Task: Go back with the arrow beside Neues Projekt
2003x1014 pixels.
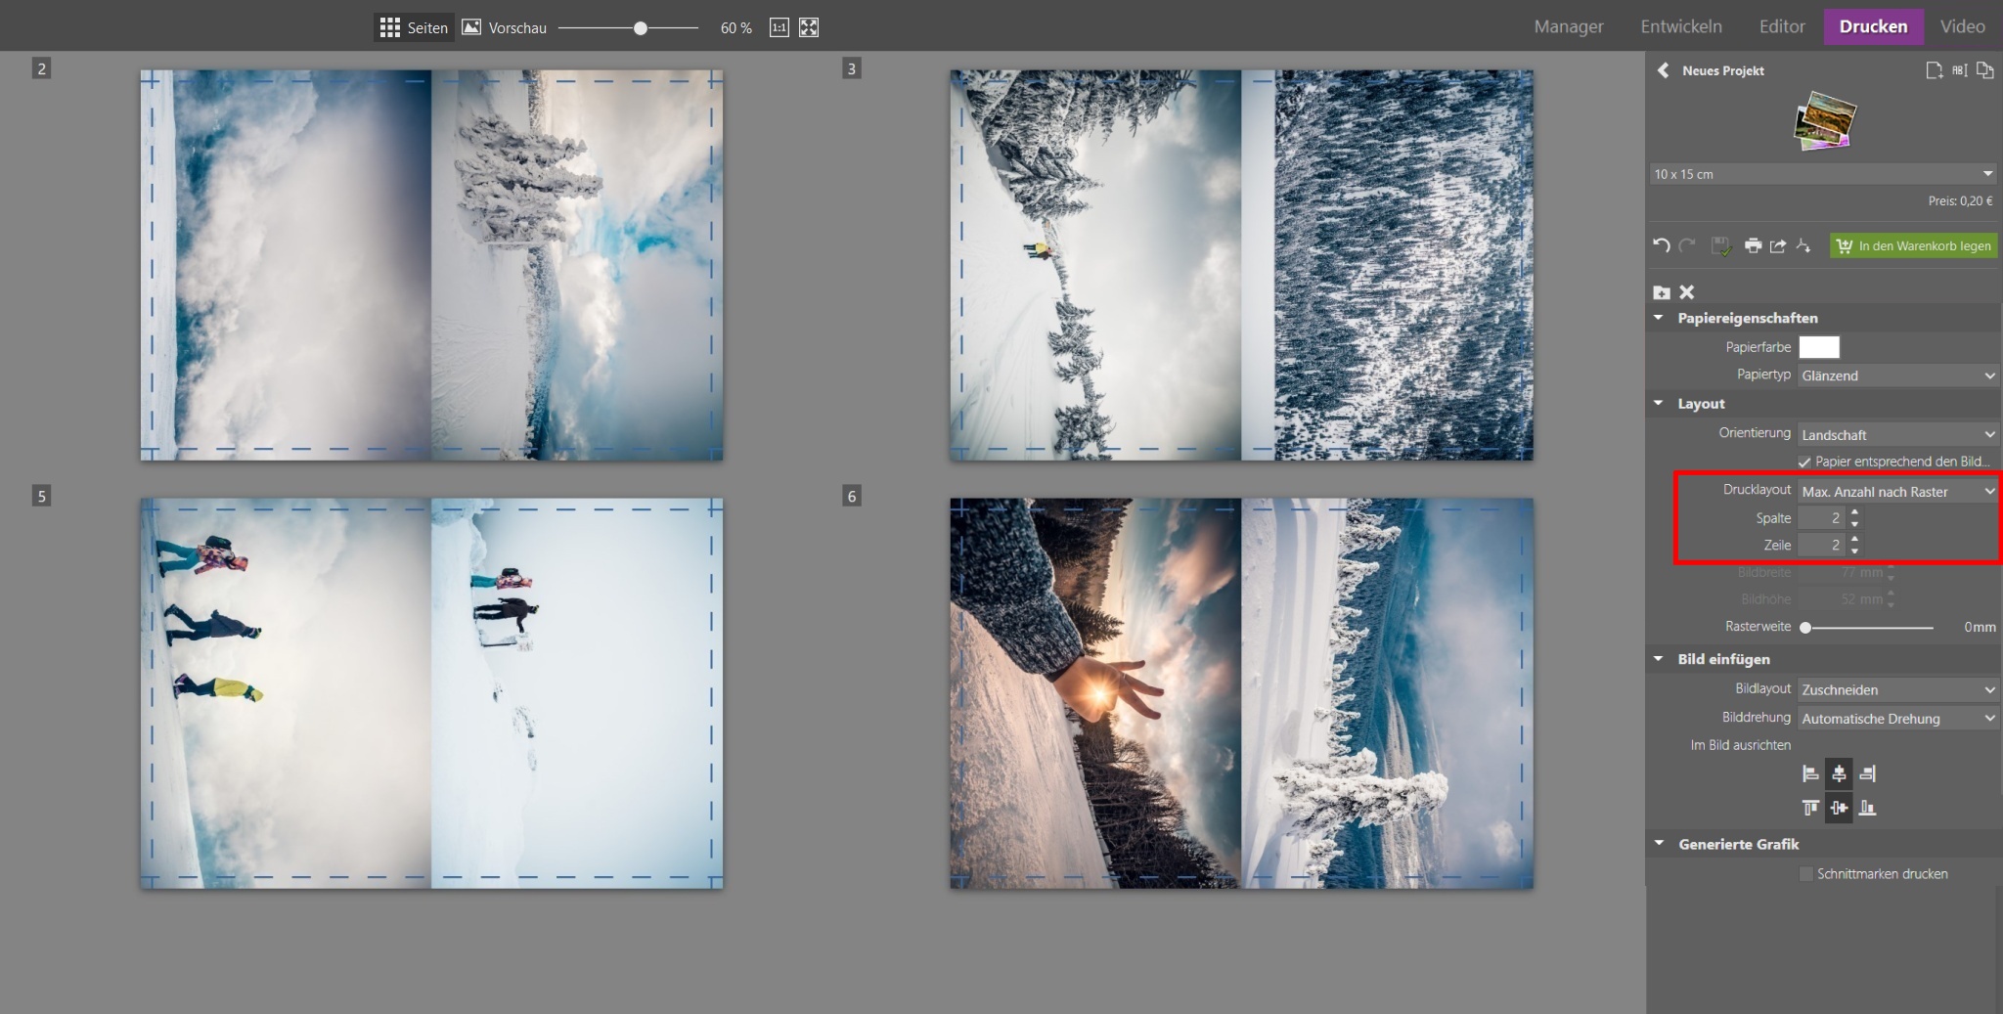Action: pyautogui.click(x=1663, y=70)
